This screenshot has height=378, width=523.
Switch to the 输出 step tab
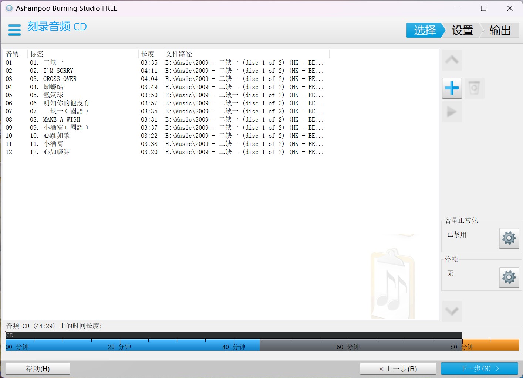coord(500,30)
